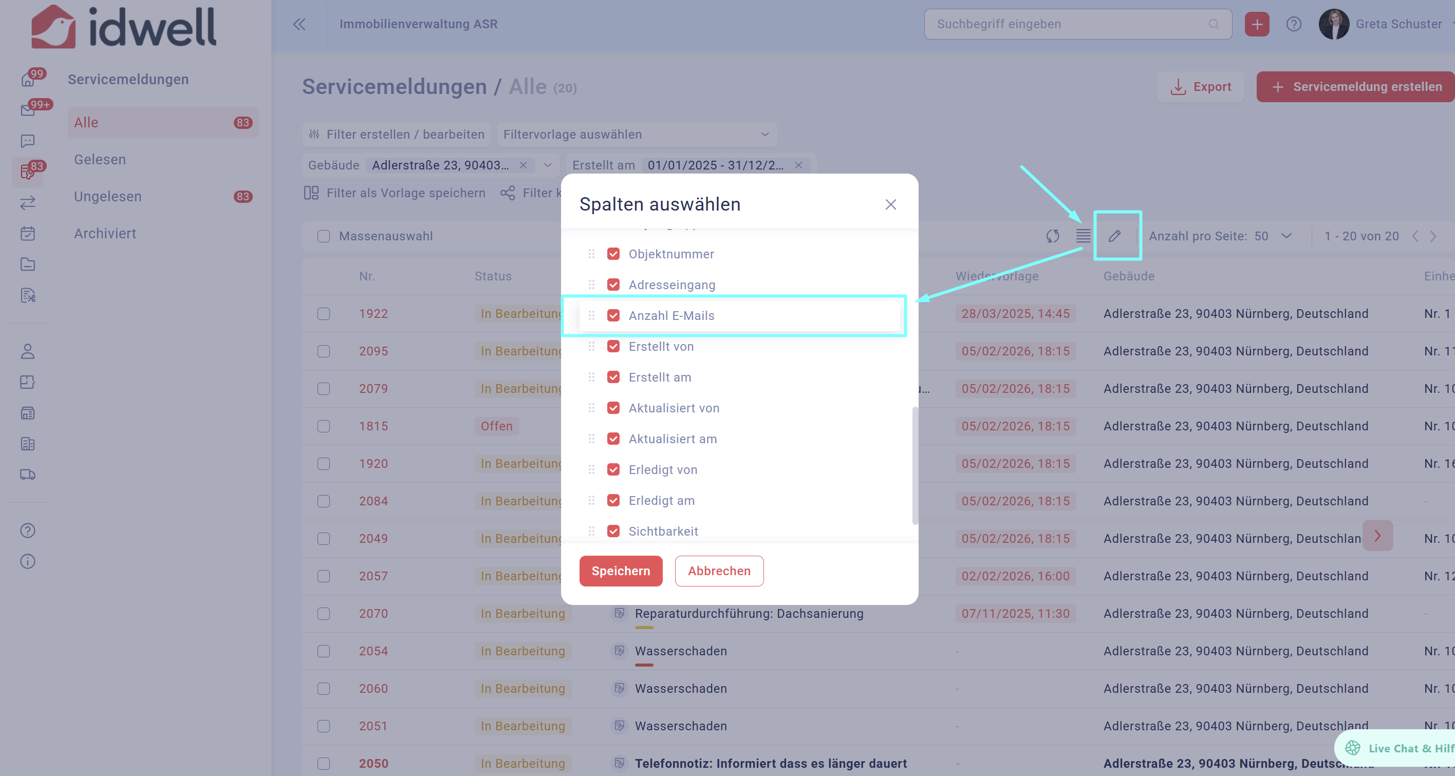Select the Archiviert menu item
1455x776 pixels.
click(x=105, y=233)
